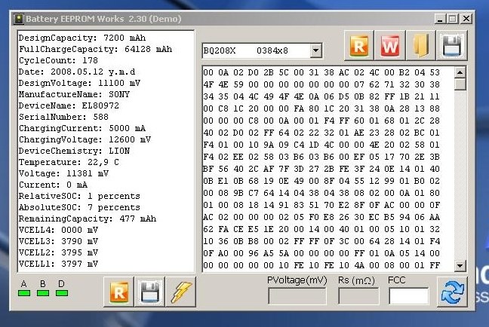This screenshot has height=327, width=489.
Task: Select the 'VCELL2: 3795 mV' line
Action: point(58,252)
